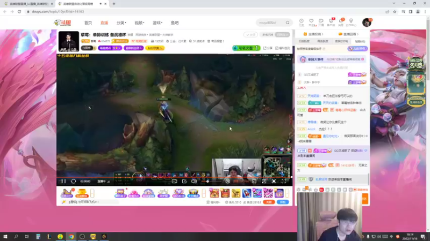Toggle picture-in-picture mini player icon
Viewport: 430px width, 241px height.
coord(264,181)
